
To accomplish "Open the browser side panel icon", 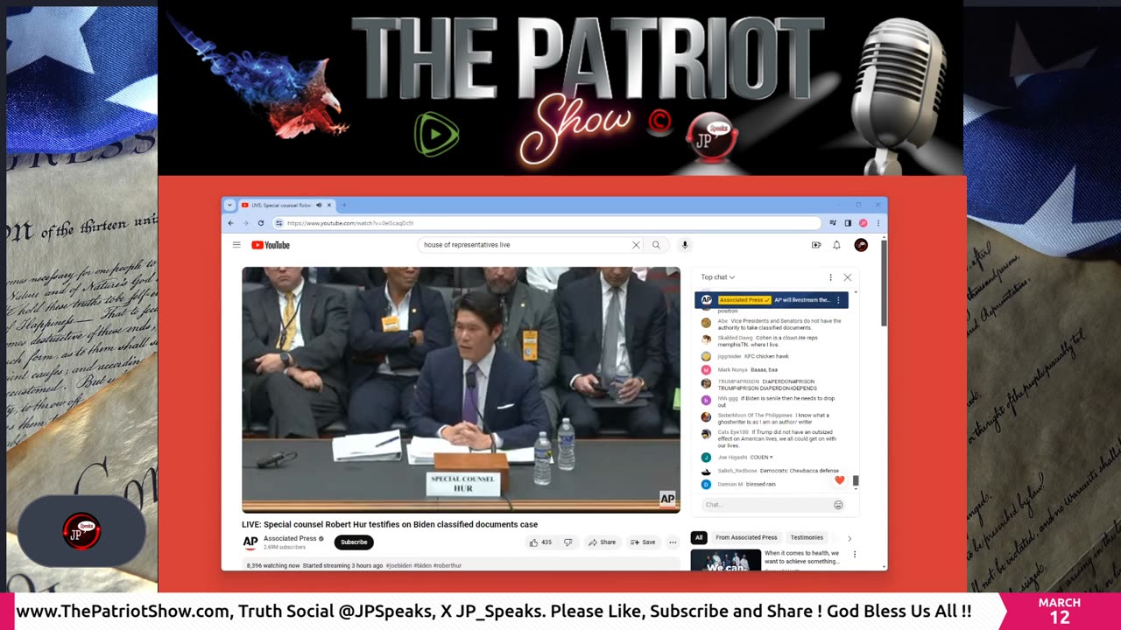I will pos(848,223).
